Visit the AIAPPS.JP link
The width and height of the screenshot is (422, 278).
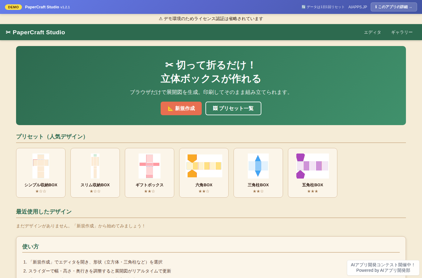tap(358, 7)
